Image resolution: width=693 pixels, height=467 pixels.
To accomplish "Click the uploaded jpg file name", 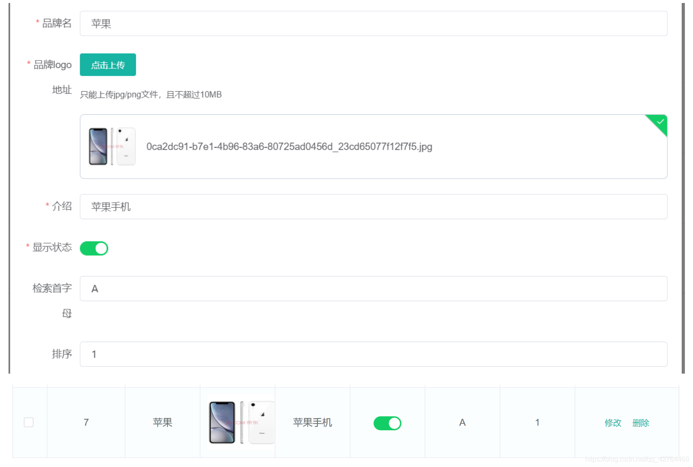I will [x=289, y=147].
